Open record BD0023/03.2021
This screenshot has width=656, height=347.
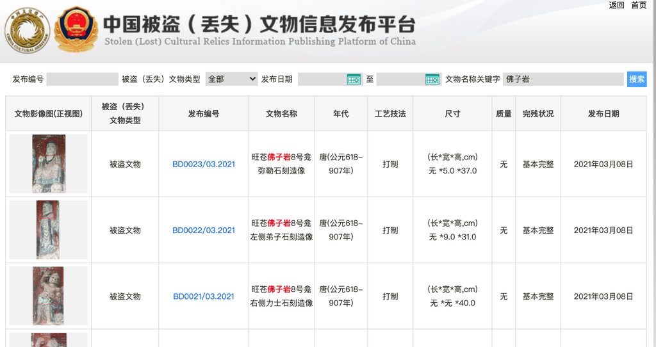coord(204,165)
